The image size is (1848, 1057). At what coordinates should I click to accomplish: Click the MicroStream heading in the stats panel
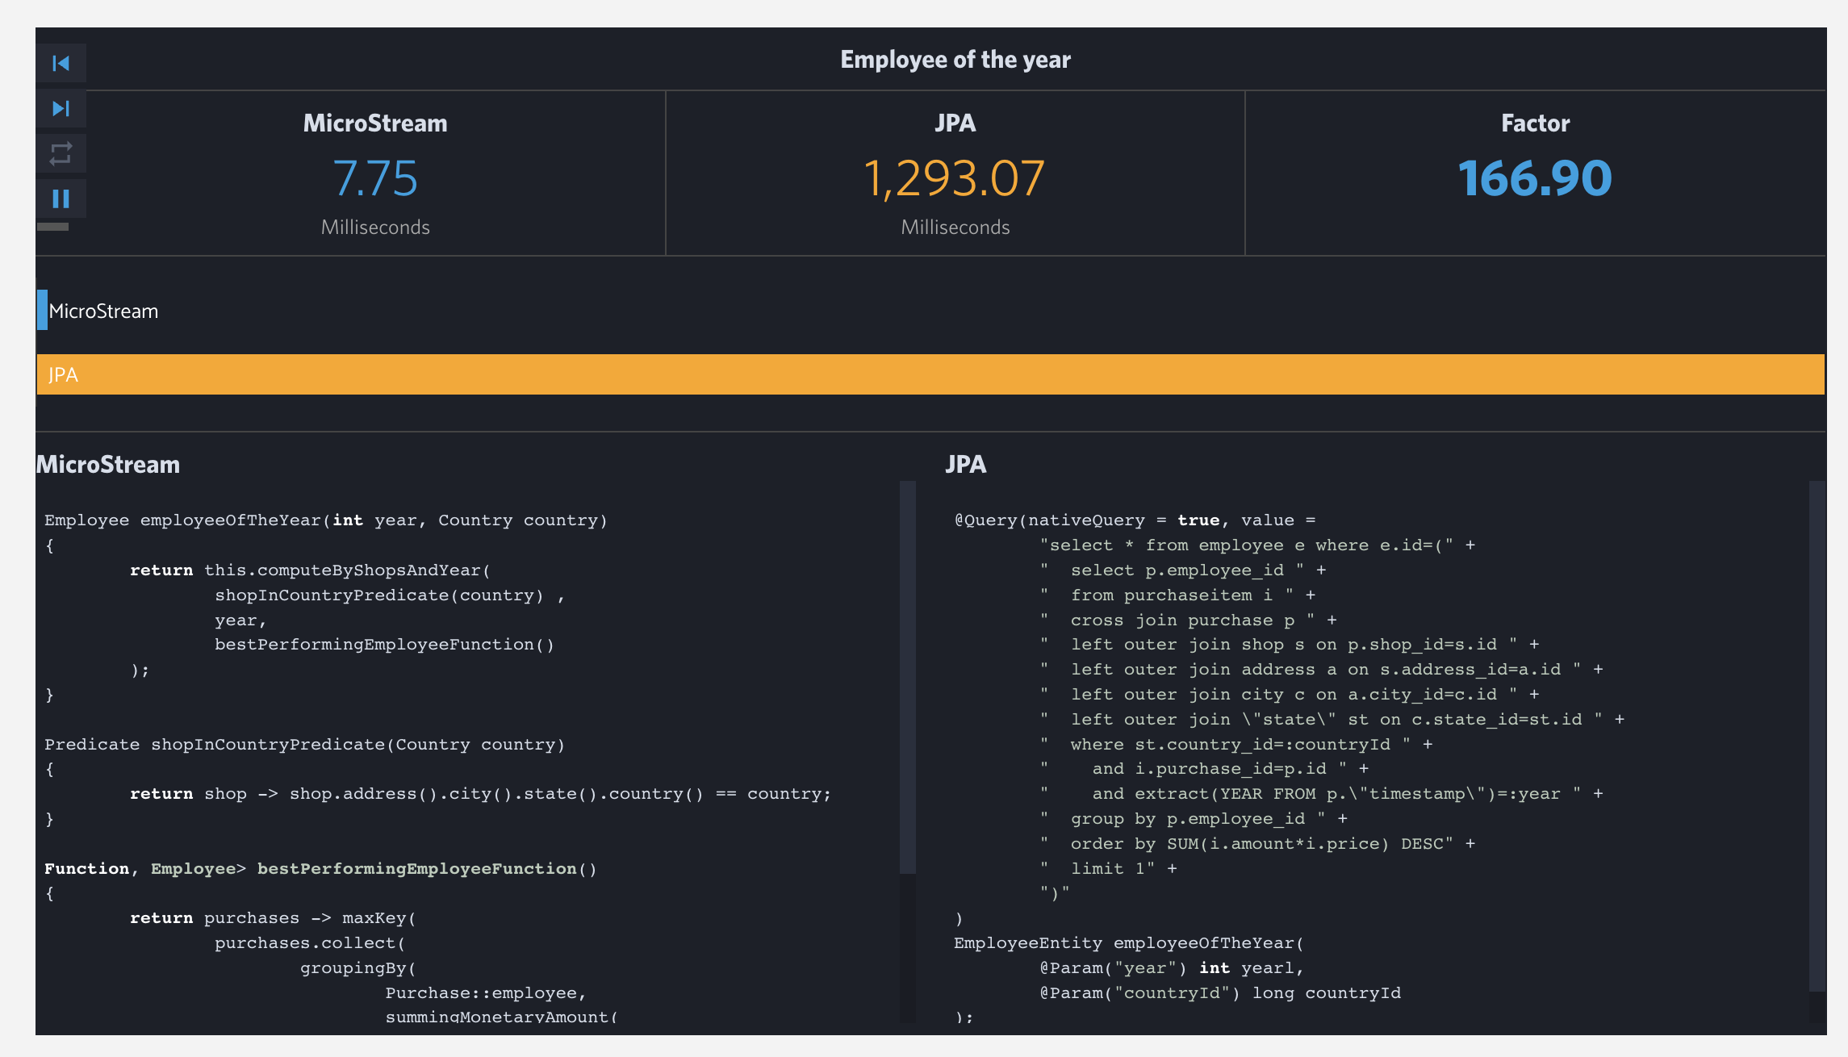tap(375, 123)
